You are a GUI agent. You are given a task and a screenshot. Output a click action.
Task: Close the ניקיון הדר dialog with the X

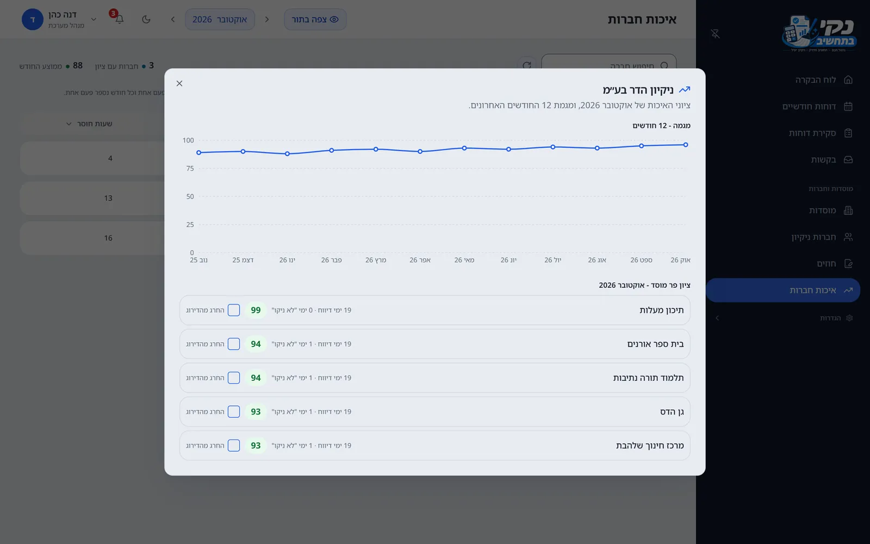(179, 83)
